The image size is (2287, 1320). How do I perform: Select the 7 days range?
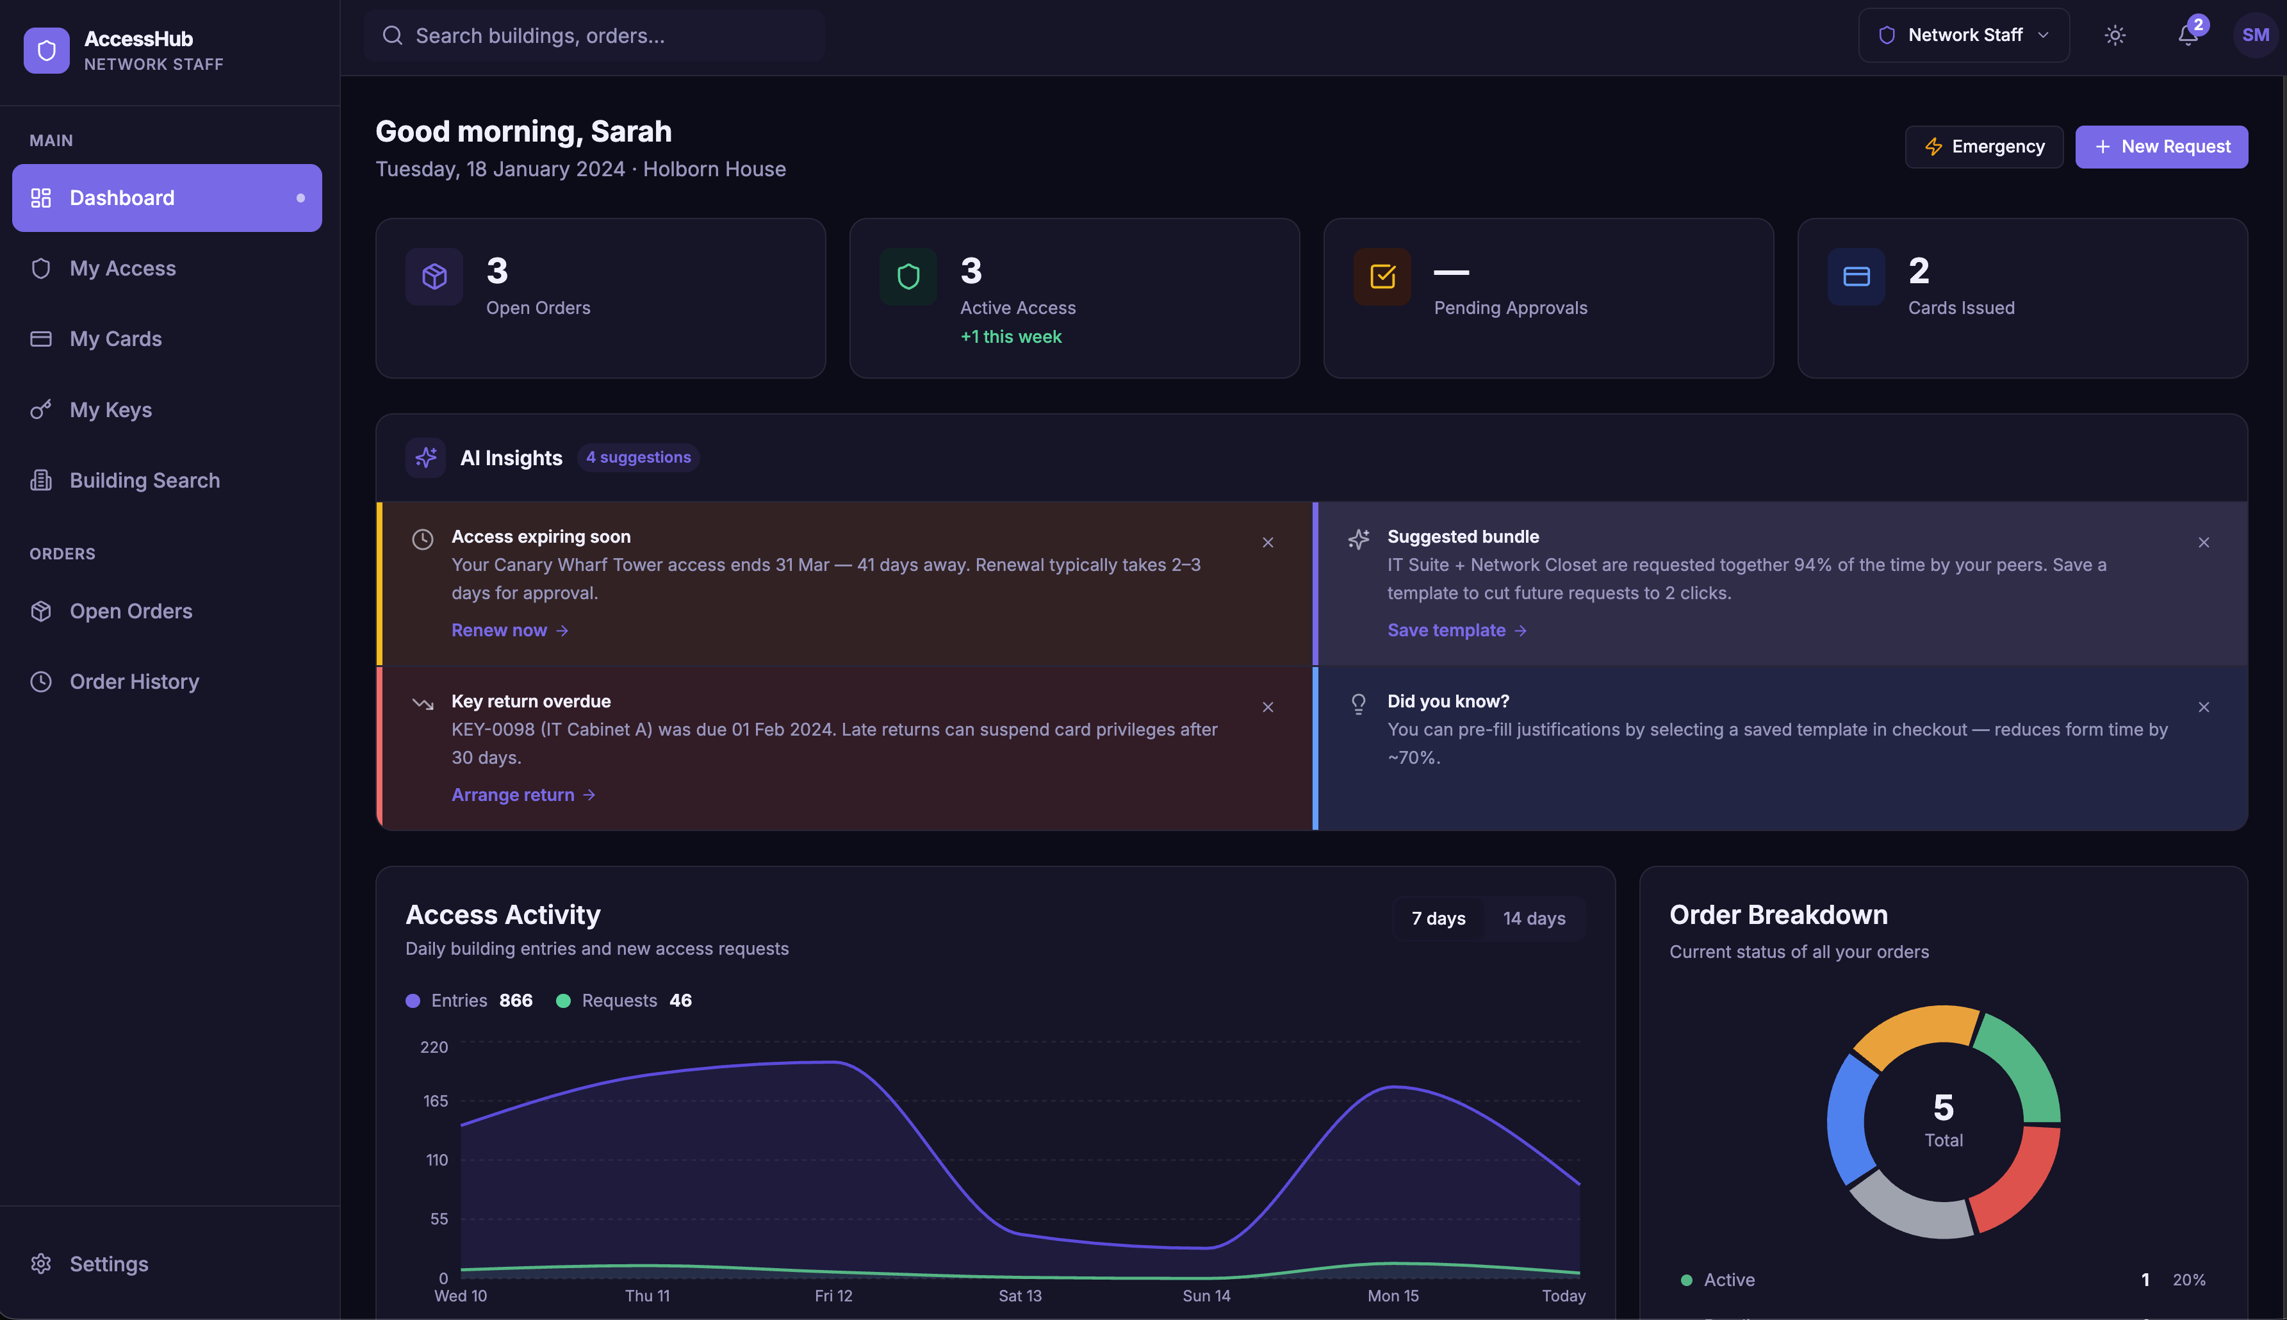[x=1438, y=918]
